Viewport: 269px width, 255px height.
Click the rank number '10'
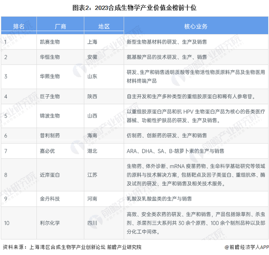[x=7, y=223]
